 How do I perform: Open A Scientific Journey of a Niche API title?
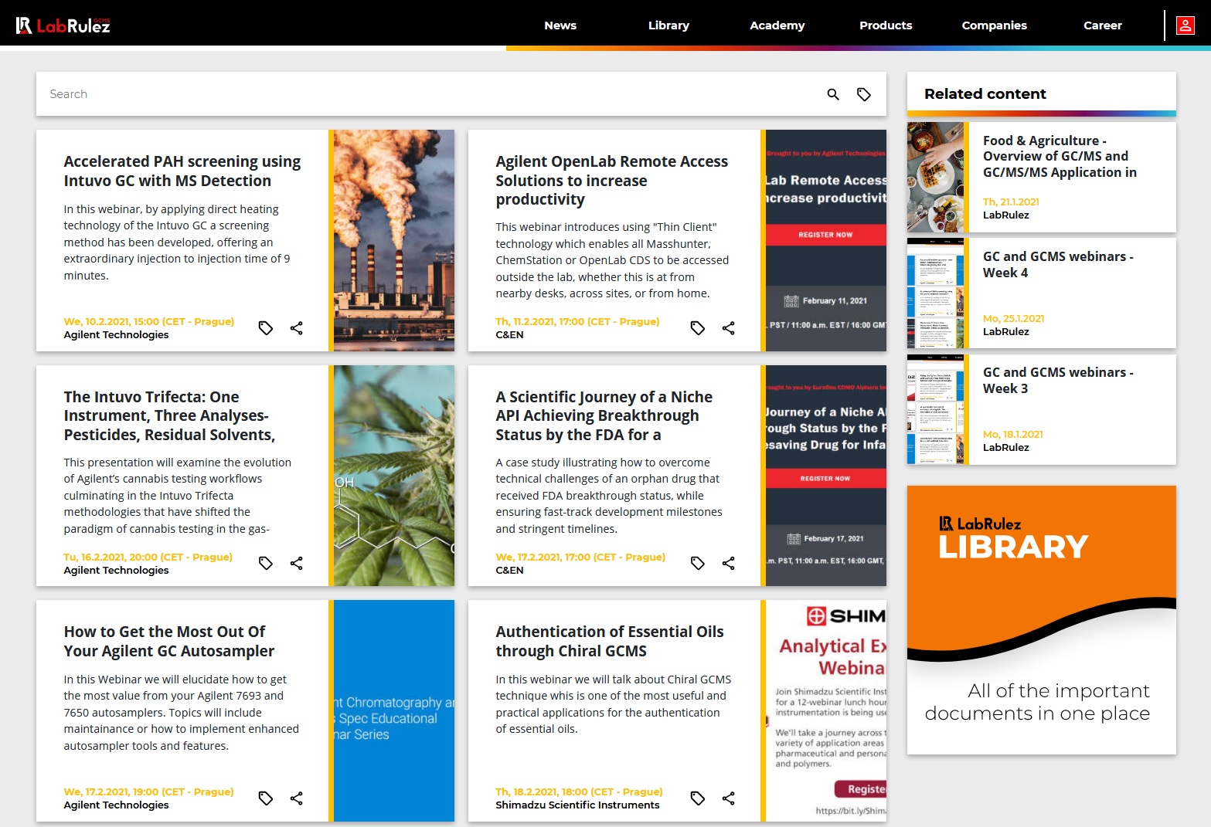tap(604, 415)
